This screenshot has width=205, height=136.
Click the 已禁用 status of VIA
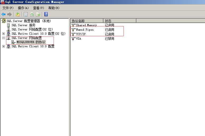click(x=109, y=39)
